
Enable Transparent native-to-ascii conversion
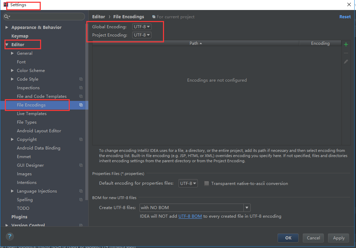206,183
